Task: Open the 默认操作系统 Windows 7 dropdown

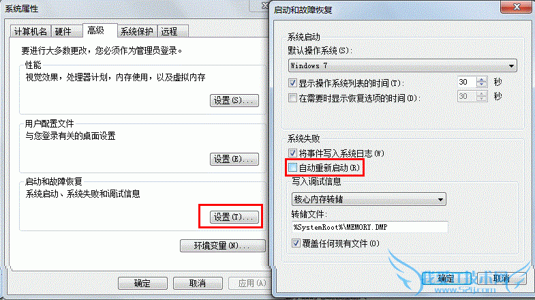Action: click(x=402, y=65)
